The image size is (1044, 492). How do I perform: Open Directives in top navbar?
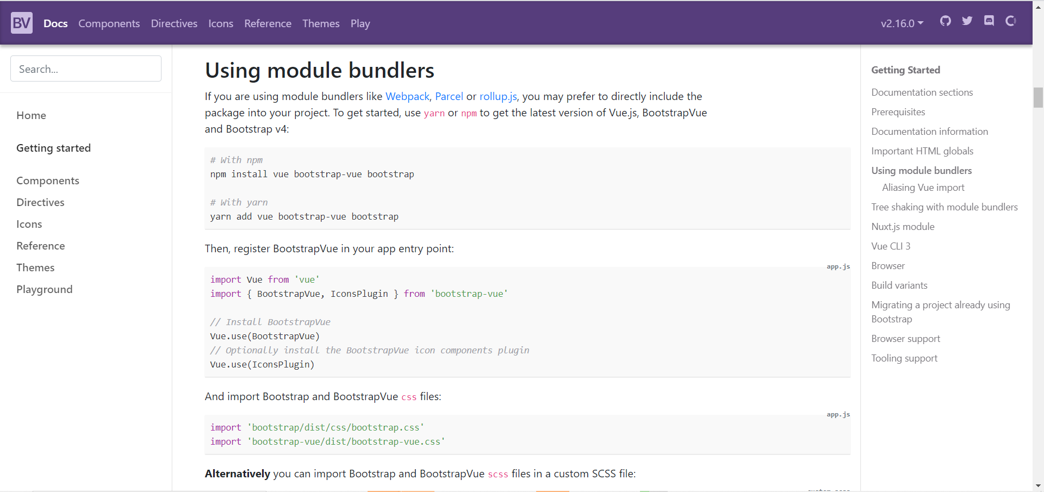coord(174,23)
